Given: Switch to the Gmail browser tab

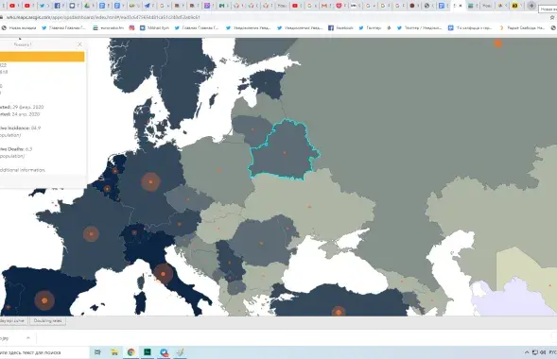Looking at the screenshot, I should click(325, 6).
